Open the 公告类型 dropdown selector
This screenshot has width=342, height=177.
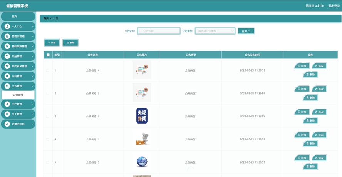pos(215,31)
